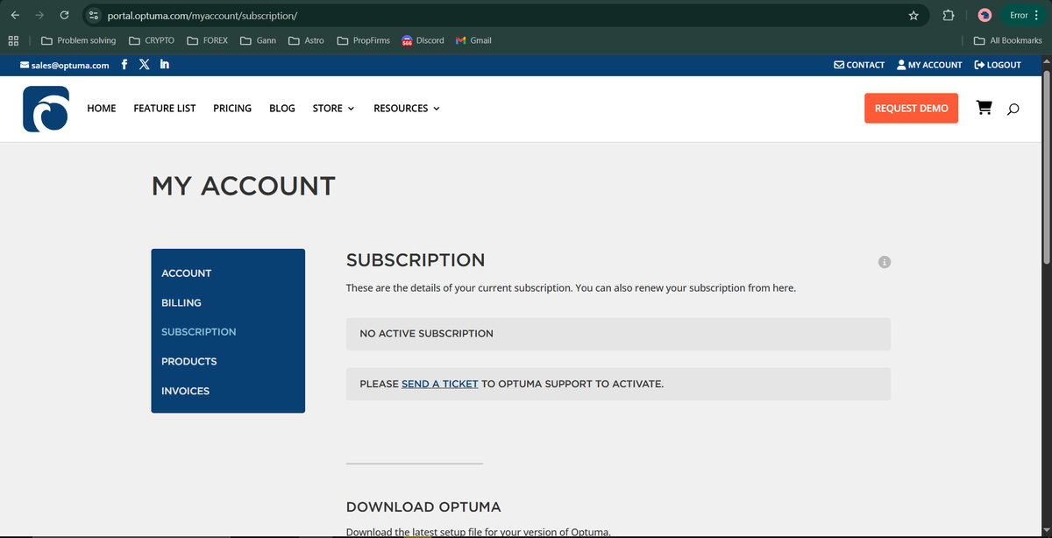Click the subscription info icon
Screen dimensions: 1052x538
click(x=884, y=261)
